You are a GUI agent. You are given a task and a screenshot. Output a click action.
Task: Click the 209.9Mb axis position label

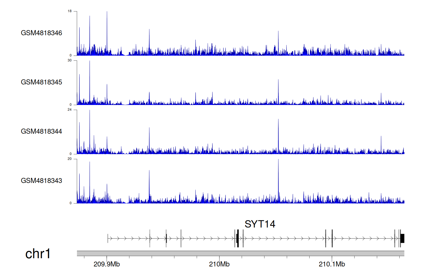pos(107,264)
